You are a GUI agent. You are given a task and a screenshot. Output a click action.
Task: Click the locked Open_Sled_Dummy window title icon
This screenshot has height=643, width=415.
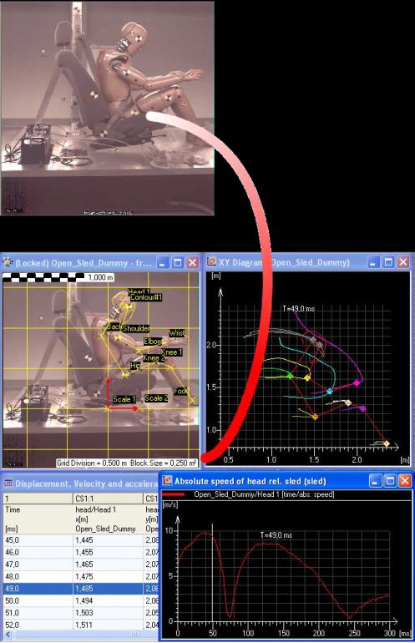click(8, 262)
